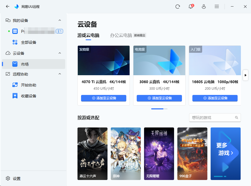This screenshot has height=186, width=251.
Task: Click the carousel page indicator bar
Action: [x=159, y=109]
